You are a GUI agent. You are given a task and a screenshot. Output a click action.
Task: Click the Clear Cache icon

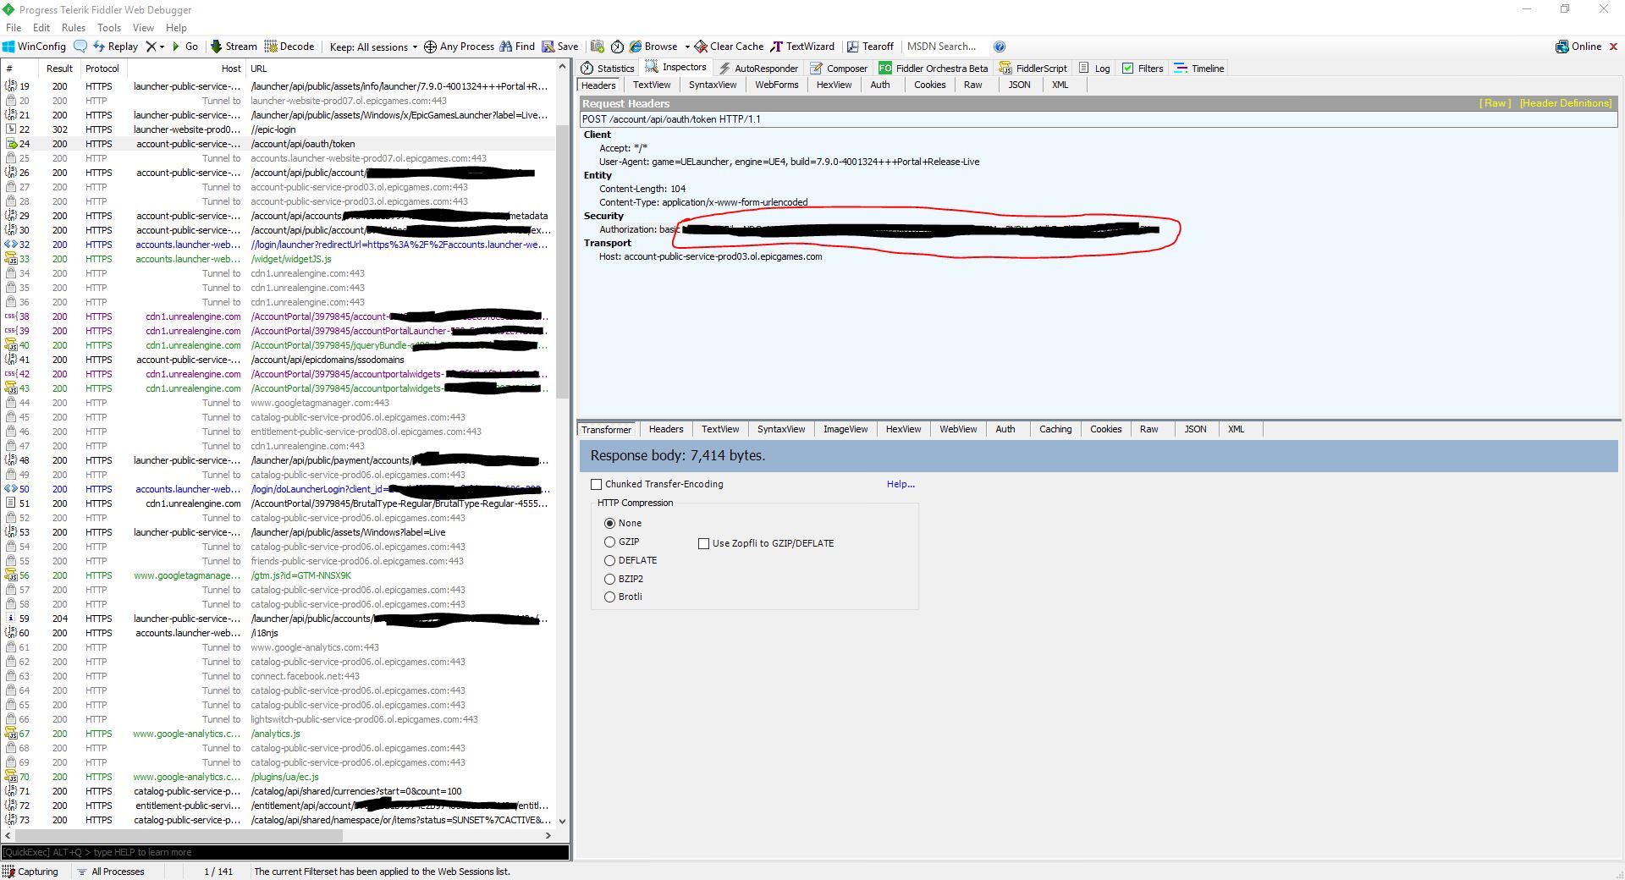[x=701, y=47]
